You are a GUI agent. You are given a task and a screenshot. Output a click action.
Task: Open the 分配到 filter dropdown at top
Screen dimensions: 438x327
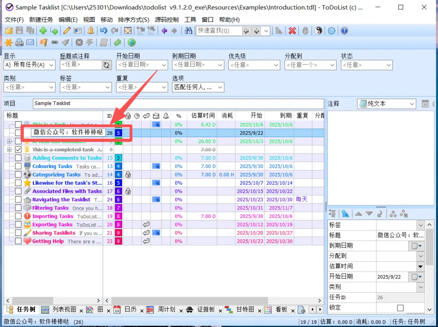pos(310,65)
